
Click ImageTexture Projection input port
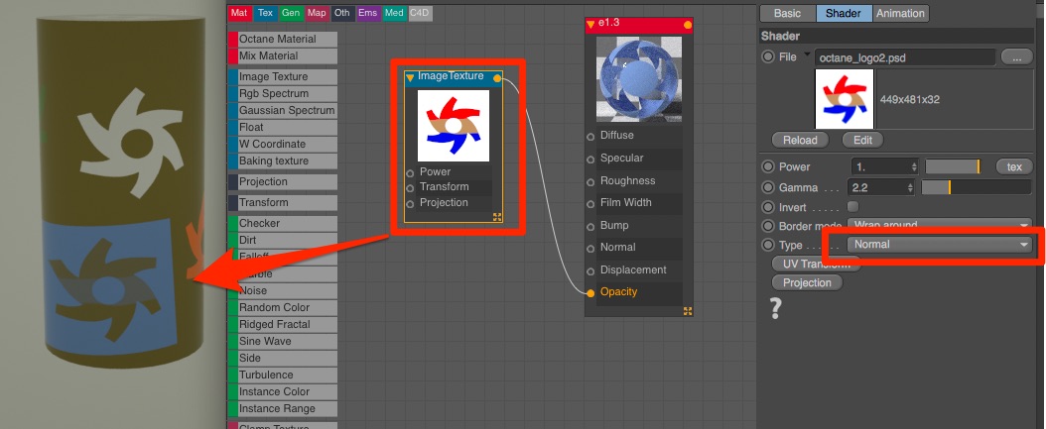coord(410,204)
